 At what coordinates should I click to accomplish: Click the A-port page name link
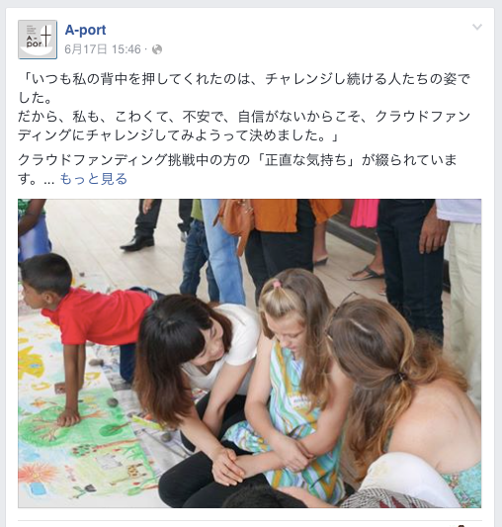click(x=85, y=30)
